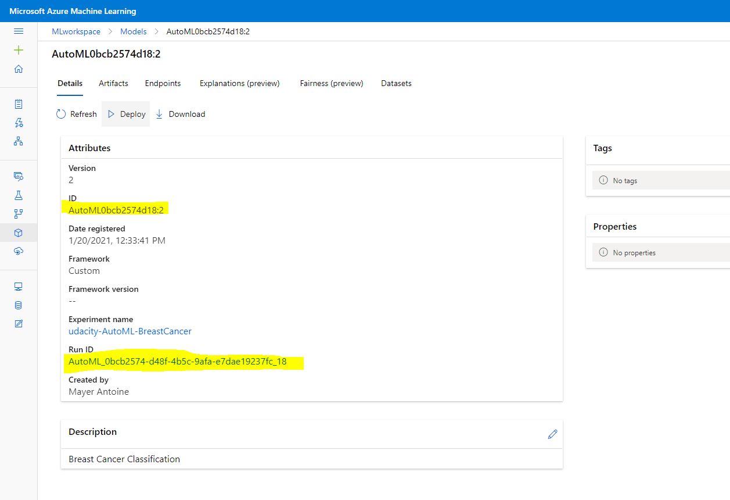Switch to the Details tab
Viewport: 730px width, 500px height.
70,84
